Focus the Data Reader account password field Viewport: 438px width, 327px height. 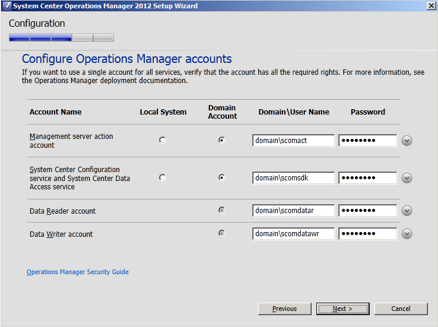tap(367, 211)
